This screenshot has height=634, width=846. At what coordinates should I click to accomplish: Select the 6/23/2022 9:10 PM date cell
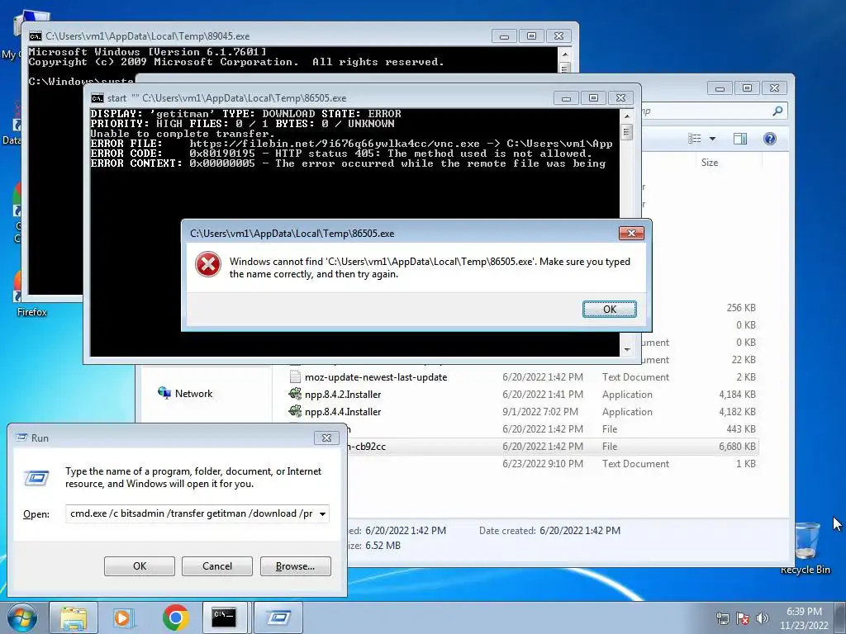543,464
